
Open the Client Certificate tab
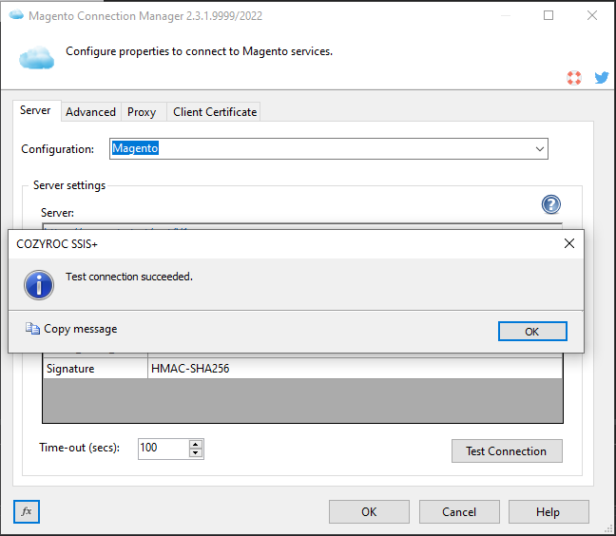pos(215,112)
